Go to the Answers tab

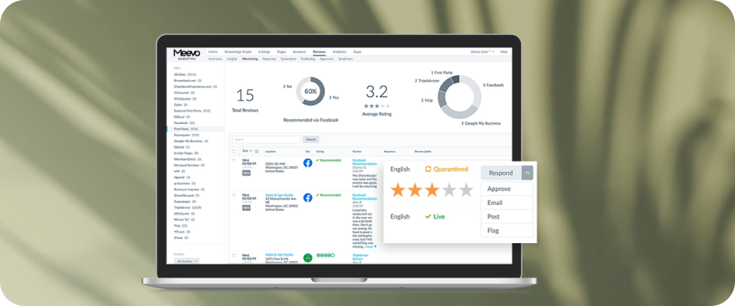pyautogui.click(x=299, y=51)
